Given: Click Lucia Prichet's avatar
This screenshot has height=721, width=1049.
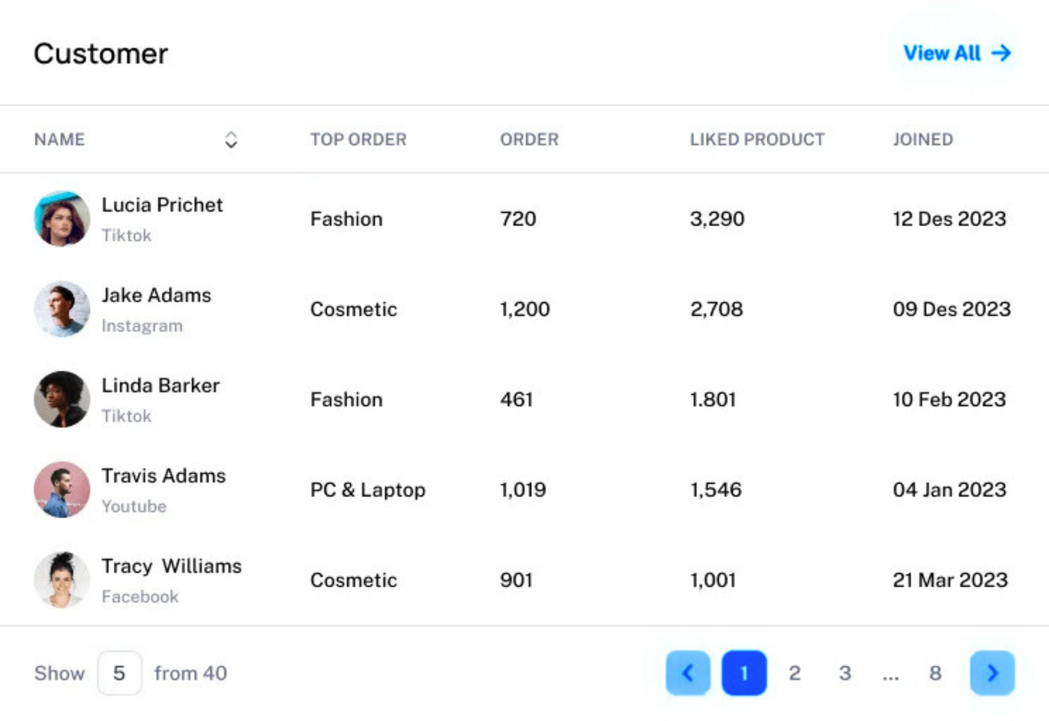Looking at the screenshot, I should (62, 219).
